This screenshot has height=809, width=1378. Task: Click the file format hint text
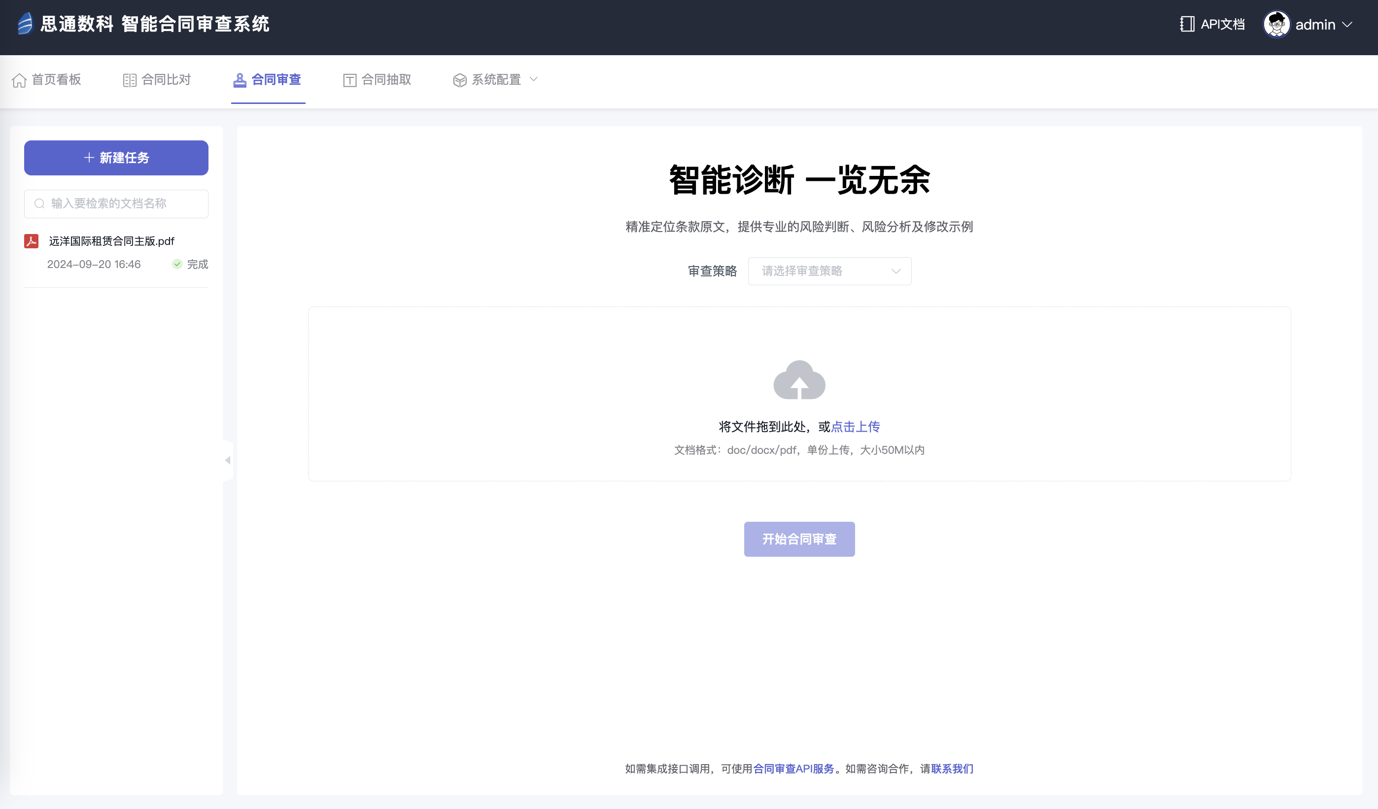799,450
